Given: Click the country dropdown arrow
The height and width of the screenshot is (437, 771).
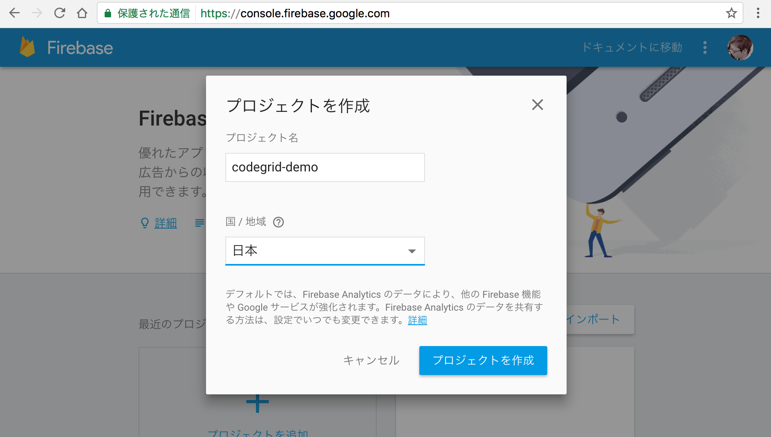Looking at the screenshot, I should coord(412,251).
